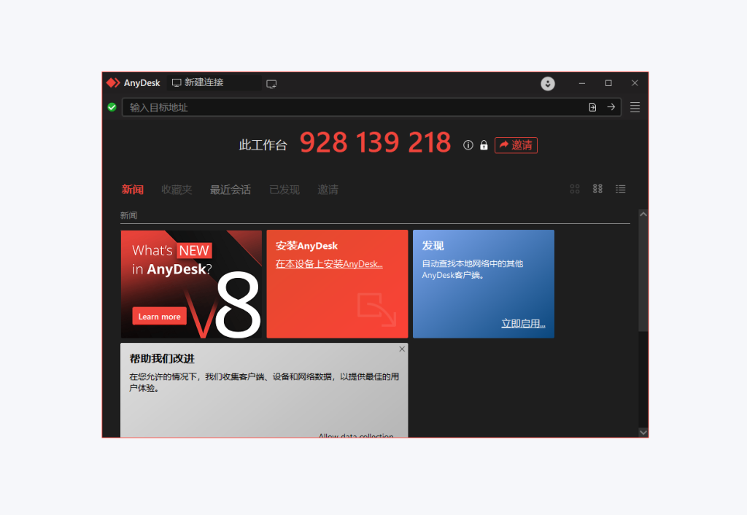Click the connect arrow icon
This screenshot has width=747, height=515.
coord(611,107)
